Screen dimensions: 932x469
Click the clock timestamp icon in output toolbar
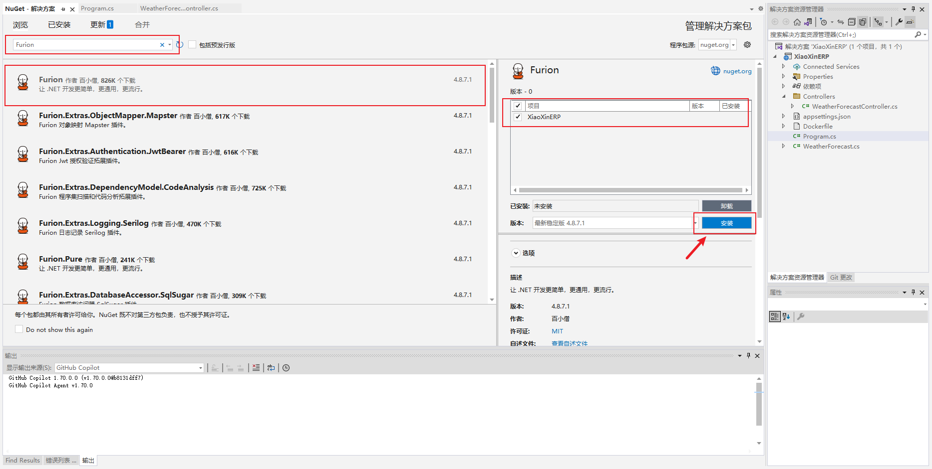coord(286,368)
